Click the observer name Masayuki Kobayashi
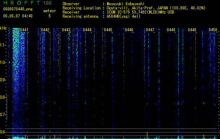220x139 pixels. coord(126,4)
